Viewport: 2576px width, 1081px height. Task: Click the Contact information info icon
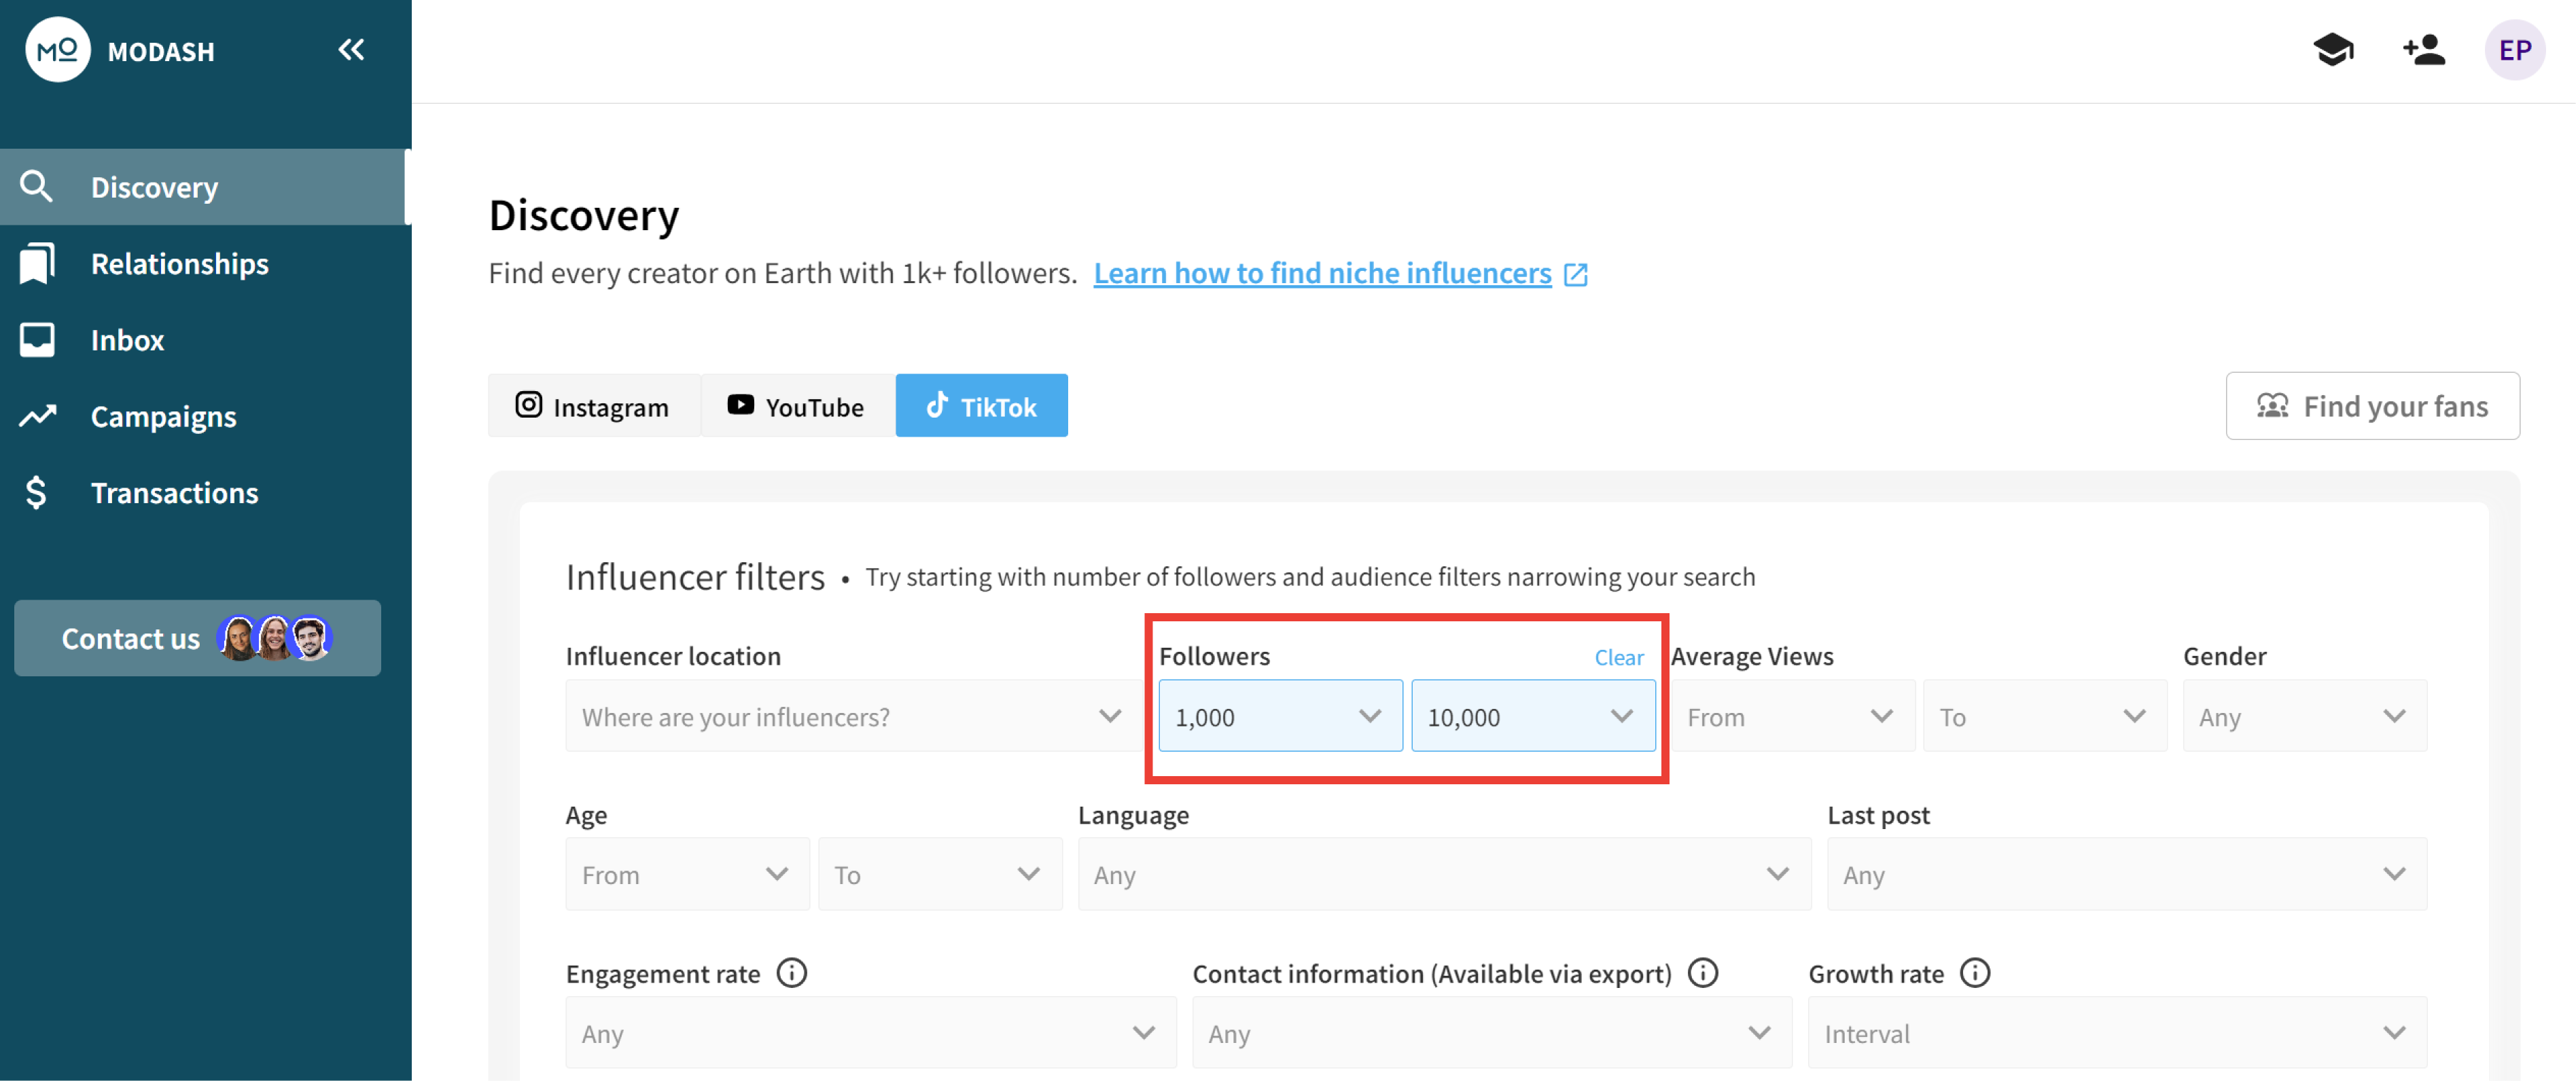pos(1702,972)
